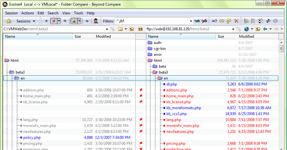This screenshot has width=287, height=150.
Task: Click the yellow folder up-arrow toolbar icon
Action: click(x=229, y=21)
